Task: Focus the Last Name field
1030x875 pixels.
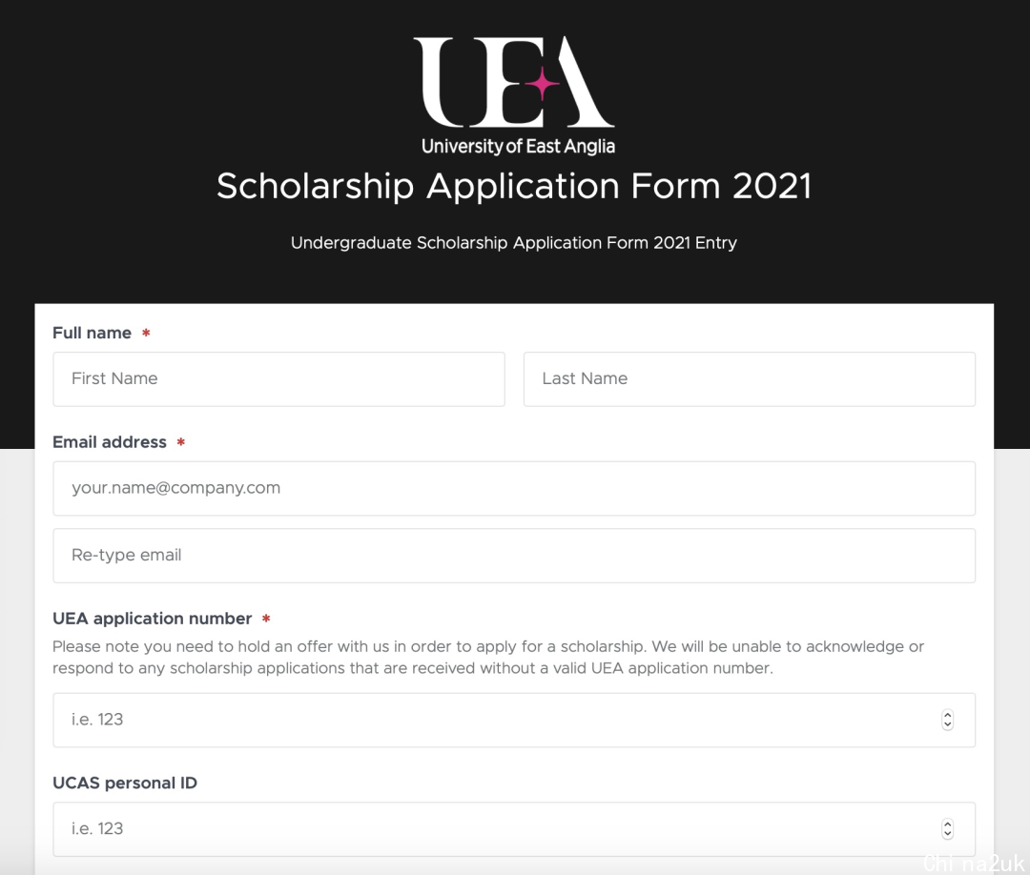Action: pos(750,379)
